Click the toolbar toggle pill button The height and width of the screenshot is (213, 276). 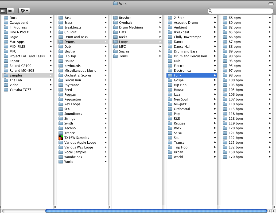point(271,4)
